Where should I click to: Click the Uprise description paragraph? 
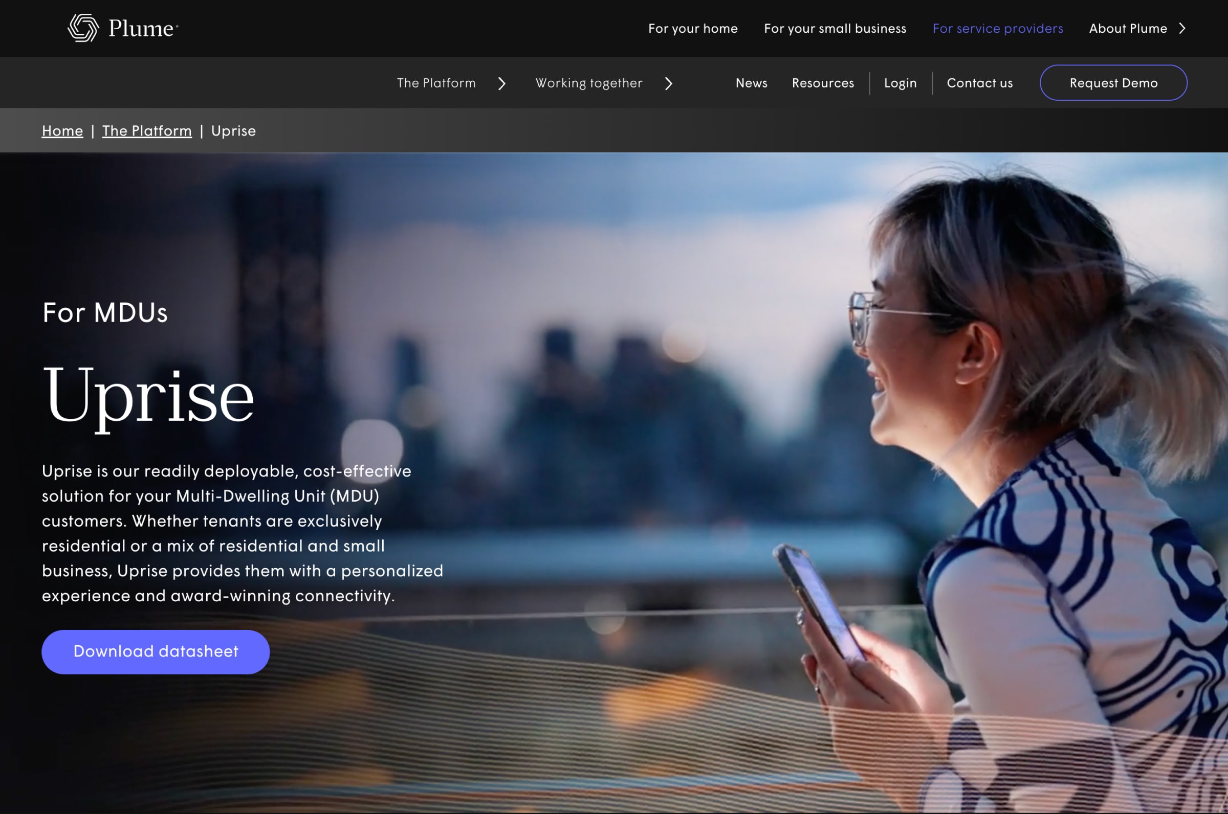coord(242,533)
